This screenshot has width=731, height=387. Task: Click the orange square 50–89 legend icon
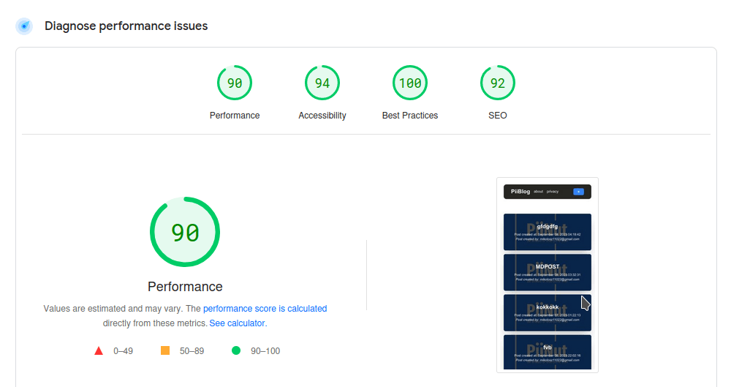click(165, 351)
